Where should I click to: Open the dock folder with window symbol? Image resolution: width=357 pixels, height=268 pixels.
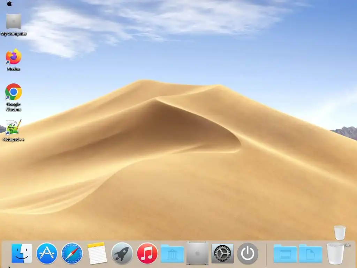coord(285,253)
